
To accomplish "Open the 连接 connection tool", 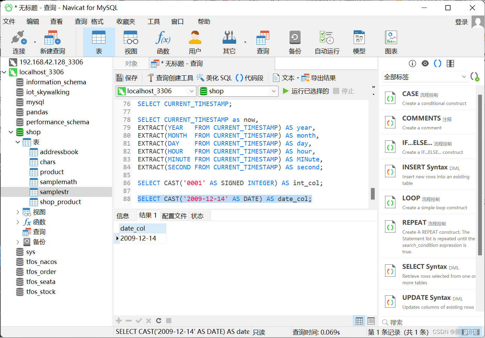I will point(19,42).
